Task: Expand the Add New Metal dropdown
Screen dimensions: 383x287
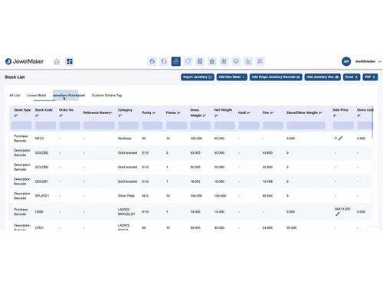Action: pyautogui.click(x=232, y=77)
